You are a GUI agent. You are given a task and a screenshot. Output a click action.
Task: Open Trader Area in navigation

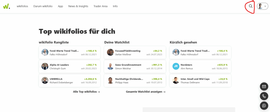(x=100, y=6)
